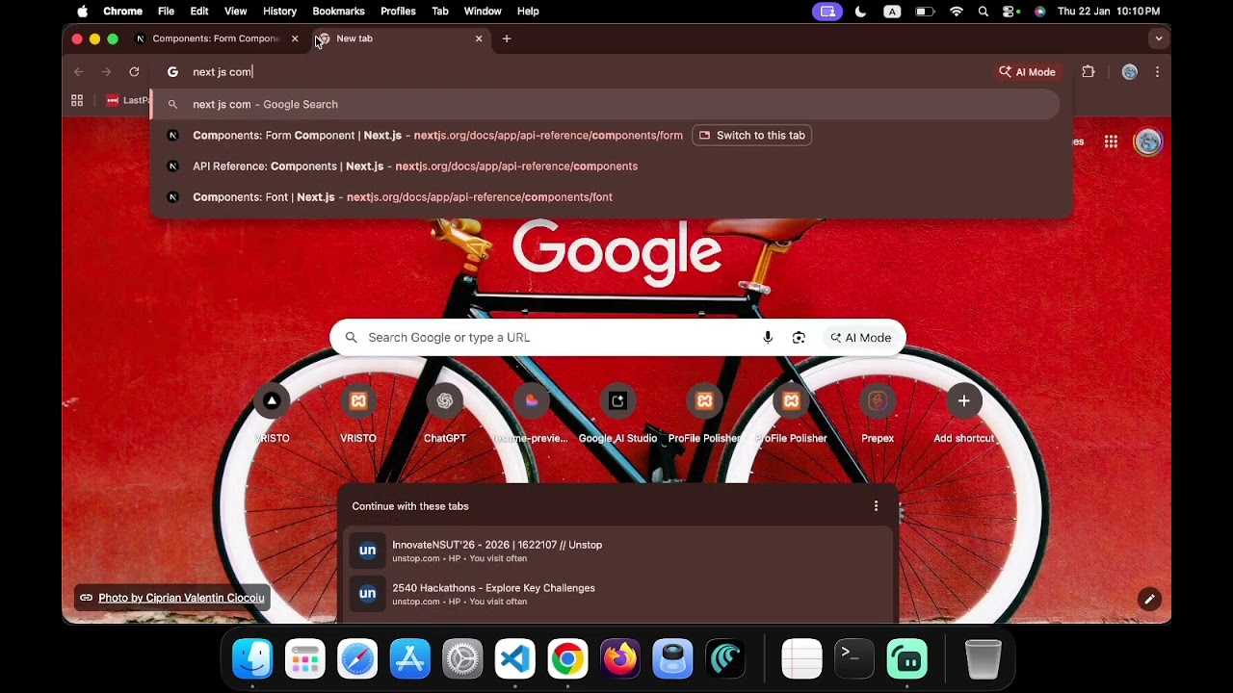Open the apps grid in the bookmarks bar
This screenshot has width=1233, height=693.
(77, 100)
